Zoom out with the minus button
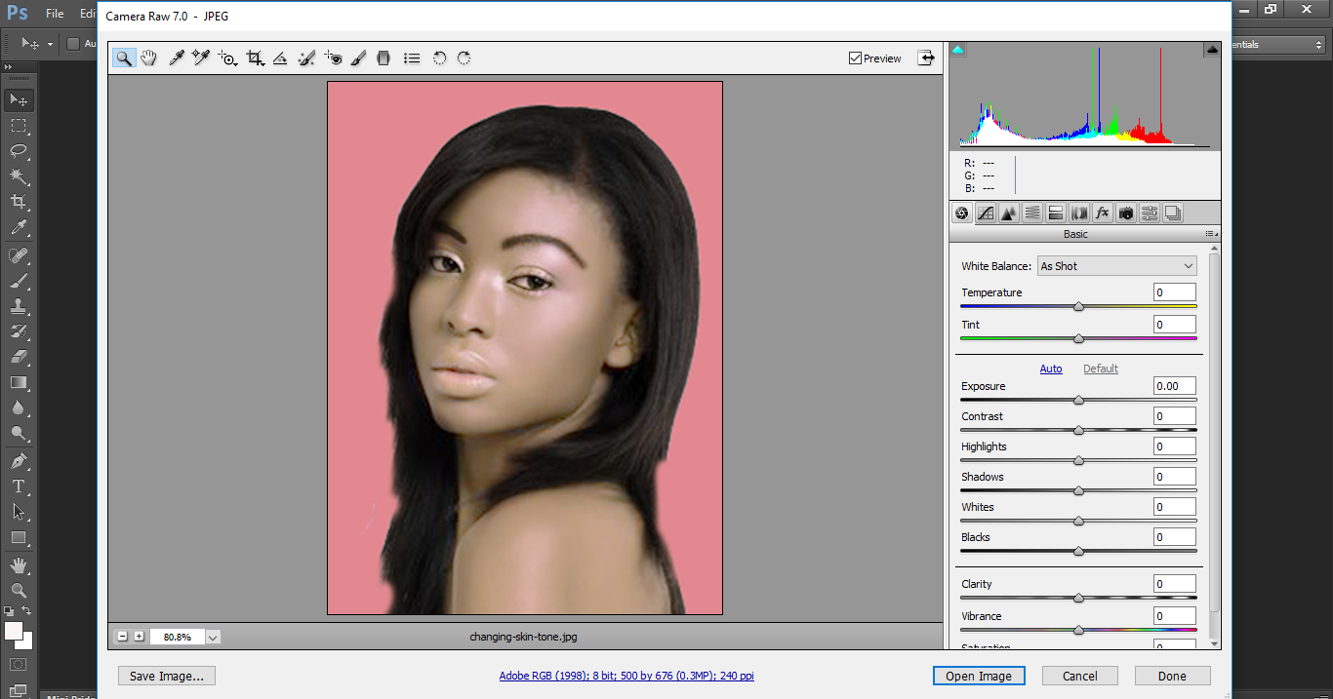The height and width of the screenshot is (699, 1333). click(123, 637)
